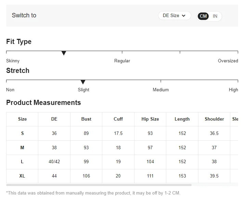Click the 40/42 DE size cell
246x201 pixels.
click(x=54, y=161)
